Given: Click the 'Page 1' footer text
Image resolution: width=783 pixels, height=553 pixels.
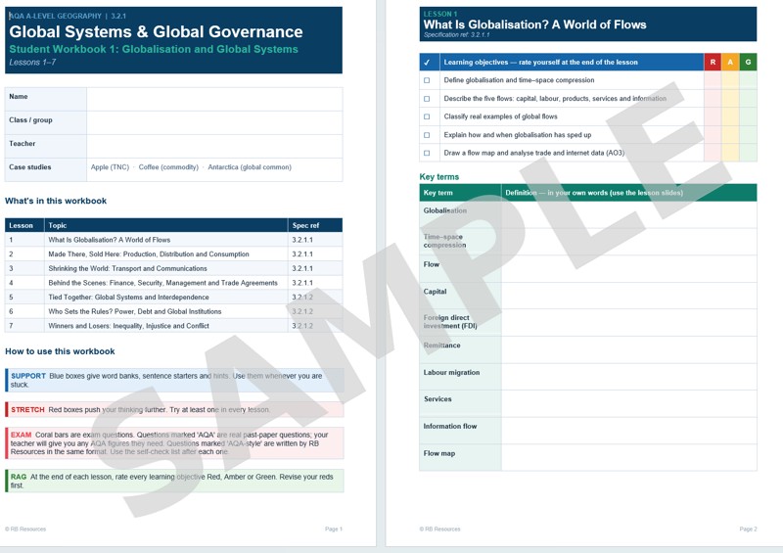Looking at the screenshot, I should [334, 530].
